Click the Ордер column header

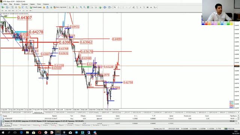[x=5, y=116]
